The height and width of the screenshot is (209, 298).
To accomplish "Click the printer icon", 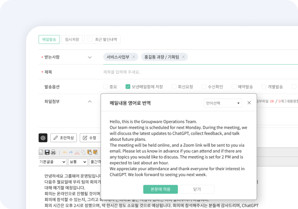I will point(53,152).
